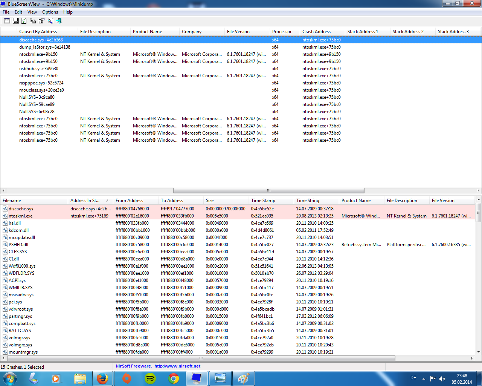Click the upper pane horizontal scrollbar thumb

(268, 190)
